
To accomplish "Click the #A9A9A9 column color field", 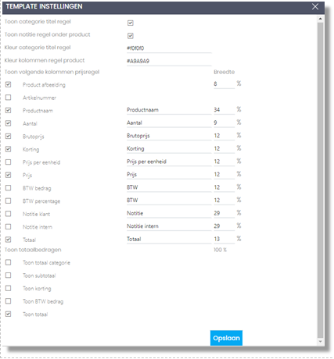I will coord(169,61).
